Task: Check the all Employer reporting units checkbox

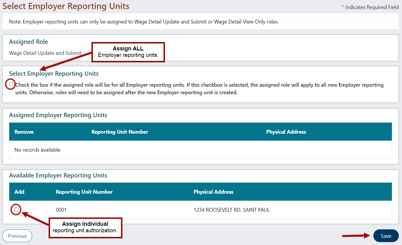Action: [11, 84]
